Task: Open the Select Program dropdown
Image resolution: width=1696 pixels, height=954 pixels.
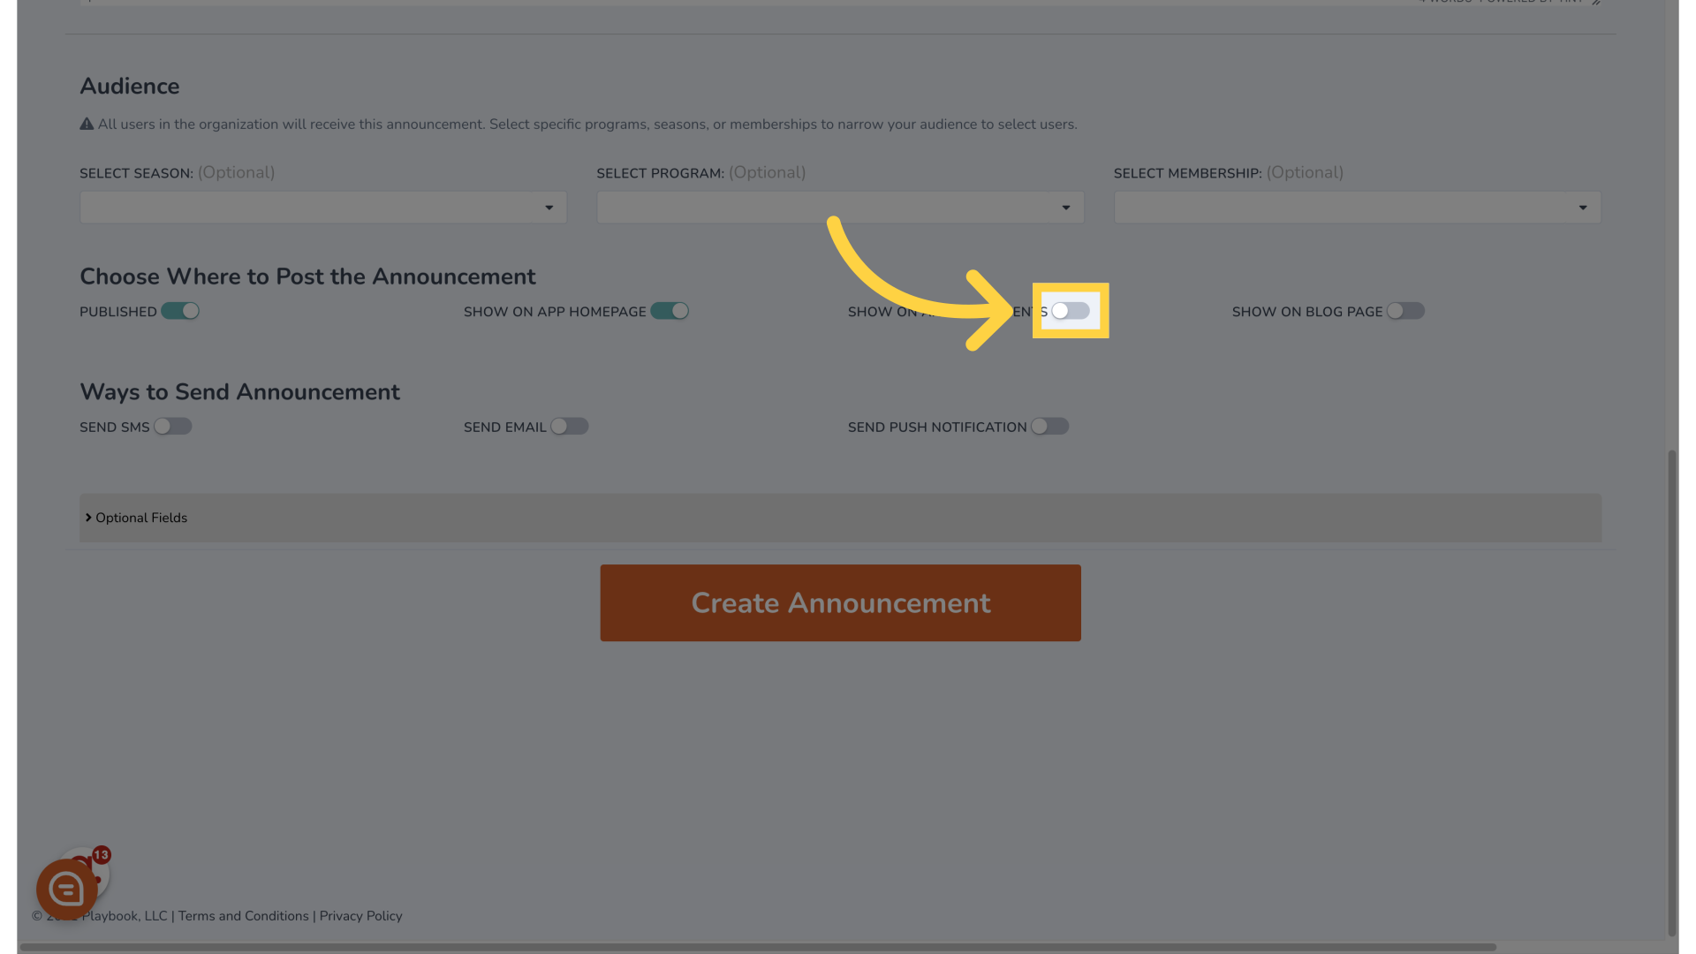Action: [x=840, y=208]
